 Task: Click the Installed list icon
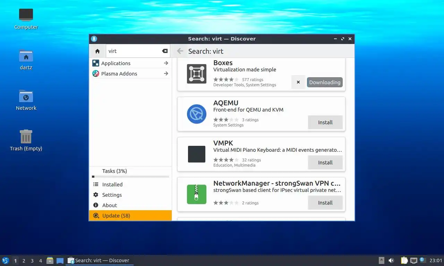click(x=96, y=185)
